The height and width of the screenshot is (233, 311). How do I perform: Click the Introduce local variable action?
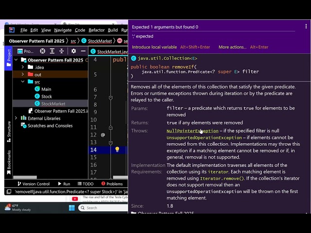pos(155,47)
